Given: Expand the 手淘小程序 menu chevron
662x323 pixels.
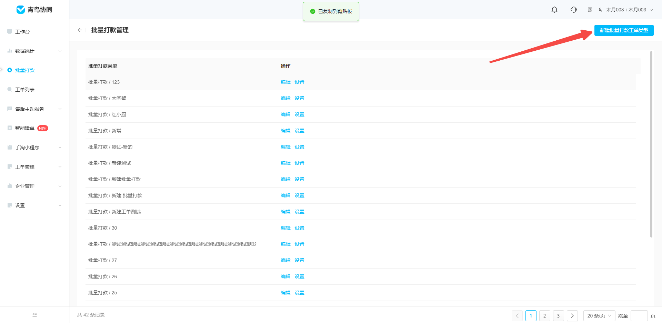Looking at the screenshot, I should point(60,148).
